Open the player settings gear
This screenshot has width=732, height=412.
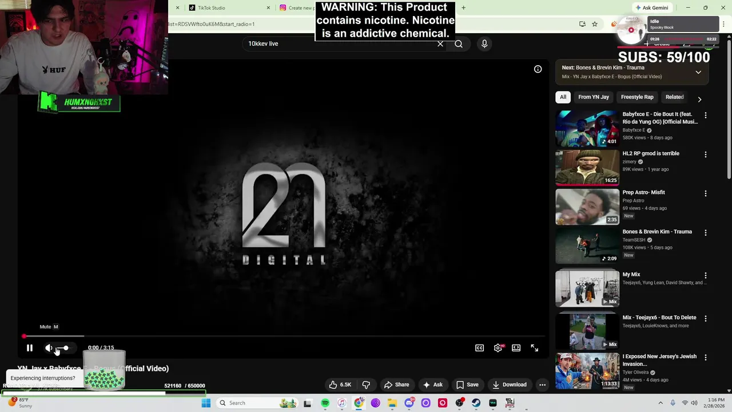[498, 348]
